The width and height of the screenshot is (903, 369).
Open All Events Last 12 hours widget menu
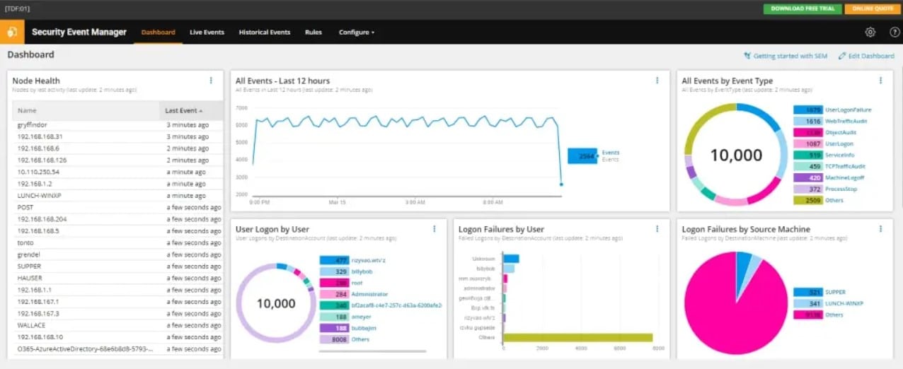657,81
